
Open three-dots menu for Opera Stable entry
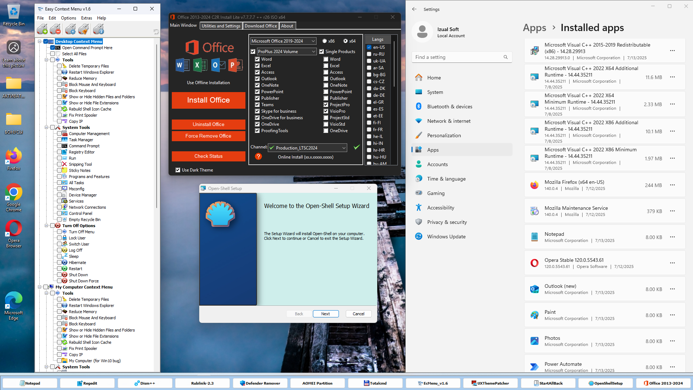[672, 263]
